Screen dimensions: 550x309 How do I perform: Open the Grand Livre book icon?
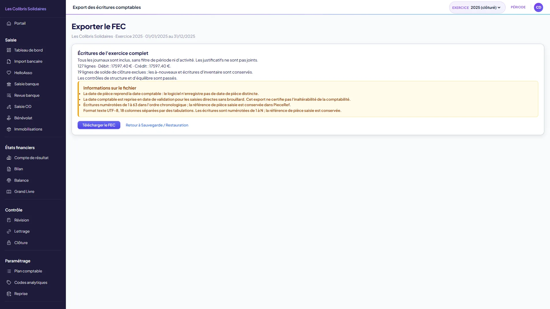pos(9,192)
